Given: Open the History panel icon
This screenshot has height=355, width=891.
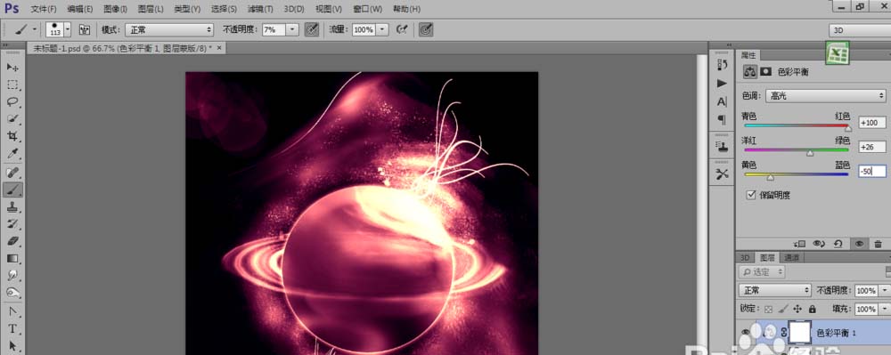Looking at the screenshot, I should pos(723,65).
